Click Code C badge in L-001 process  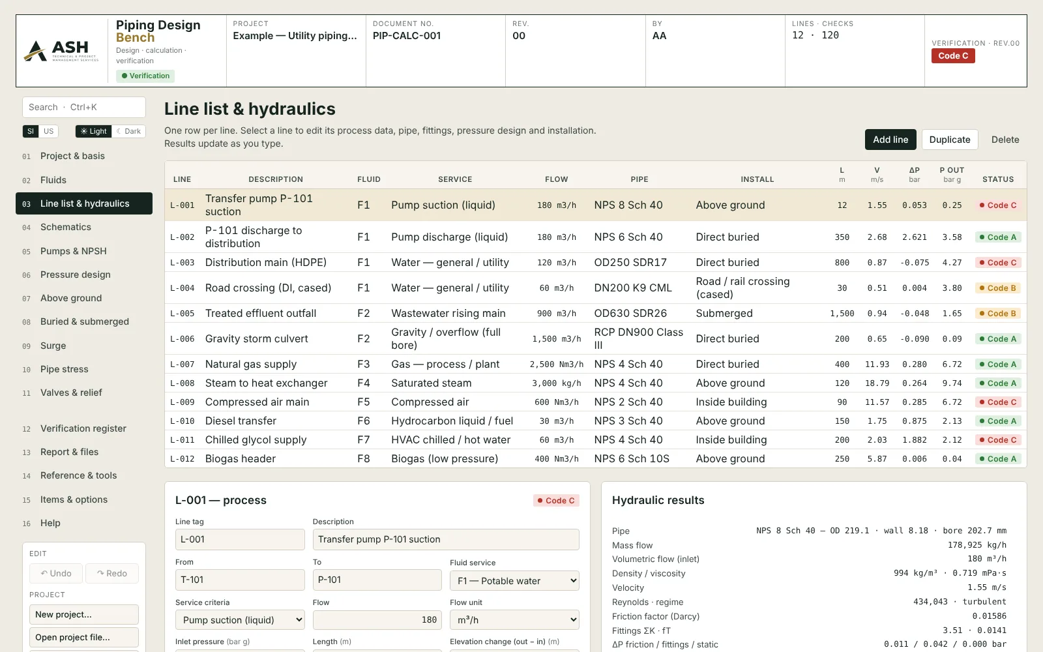557,501
